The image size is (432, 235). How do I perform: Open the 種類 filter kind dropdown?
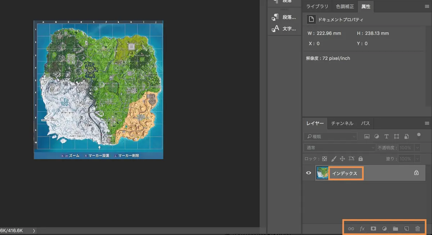pyautogui.click(x=330, y=136)
